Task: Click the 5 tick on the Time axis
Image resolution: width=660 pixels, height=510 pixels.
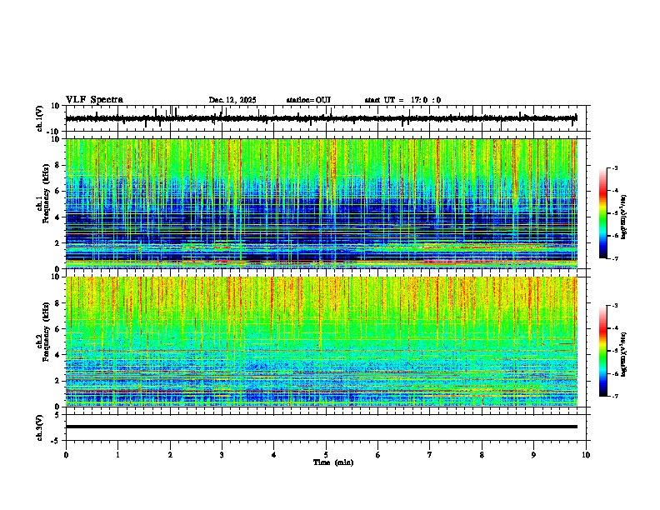Action: click(x=326, y=455)
